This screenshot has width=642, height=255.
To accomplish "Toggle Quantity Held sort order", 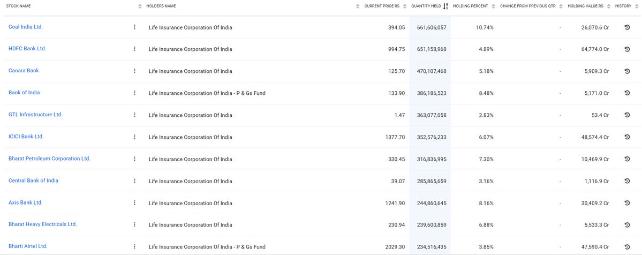I will point(446,6).
